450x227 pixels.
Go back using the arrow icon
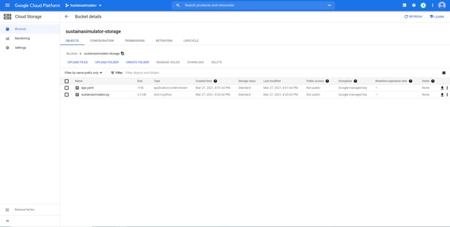(x=66, y=17)
